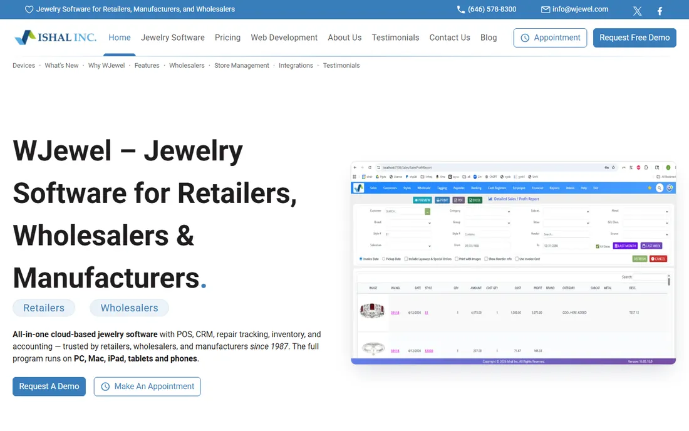The height and width of the screenshot is (431, 689).
Task: Open the Contact Us nav item
Action: click(450, 38)
